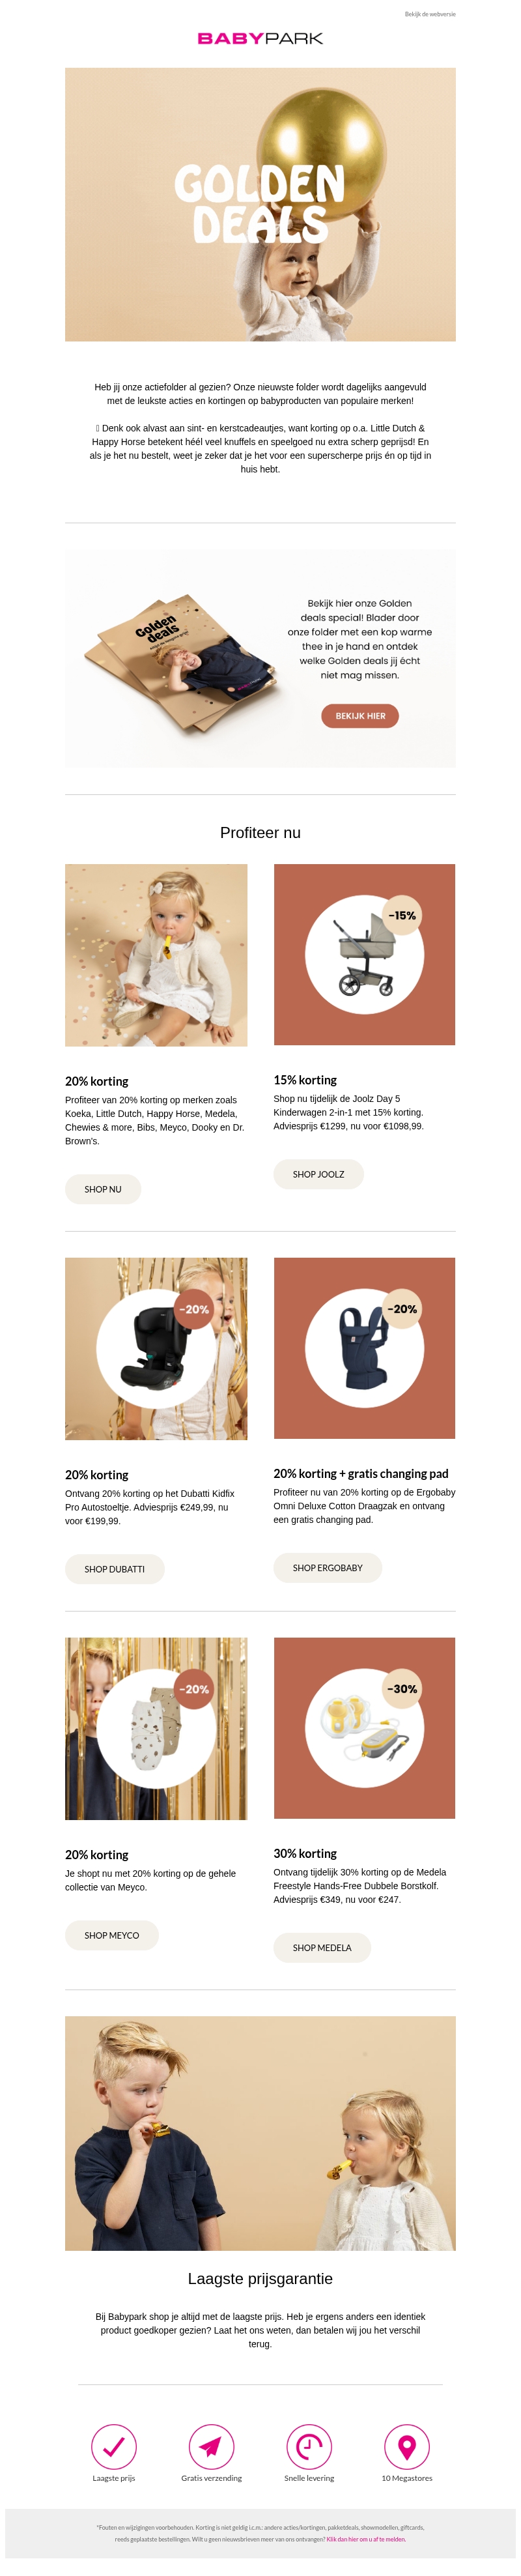Click the Laagste prijs checkmark icon

click(113, 2446)
